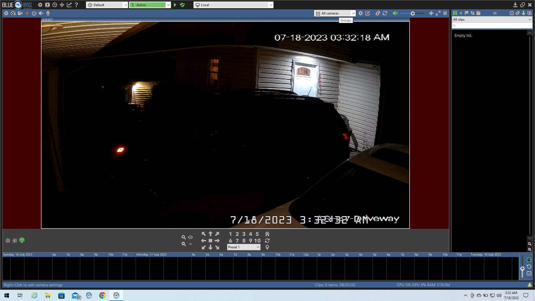Select the green clips list view icon
Screen dimensions: 535x301
click(x=455, y=13)
